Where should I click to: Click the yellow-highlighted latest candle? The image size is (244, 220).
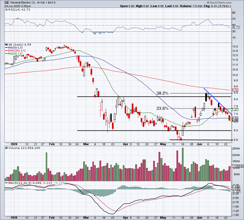pyautogui.click(x=229, y=118)
